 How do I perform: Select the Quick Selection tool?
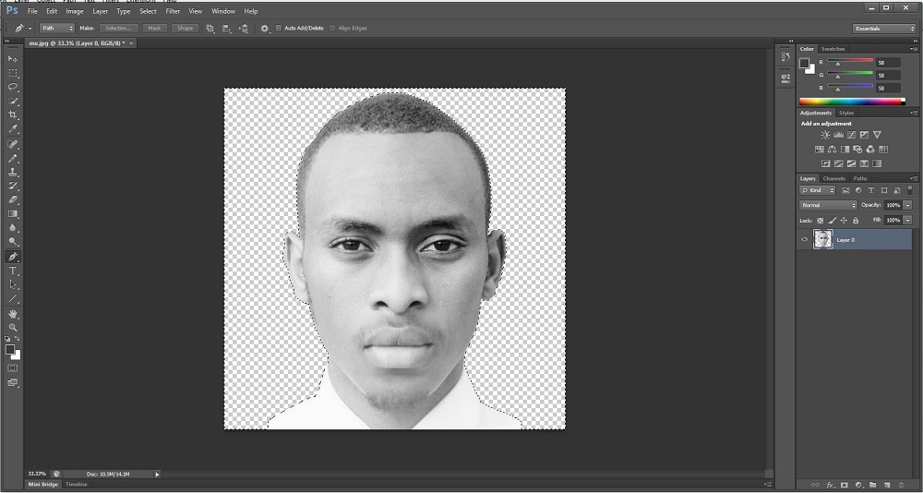(12, 102)
